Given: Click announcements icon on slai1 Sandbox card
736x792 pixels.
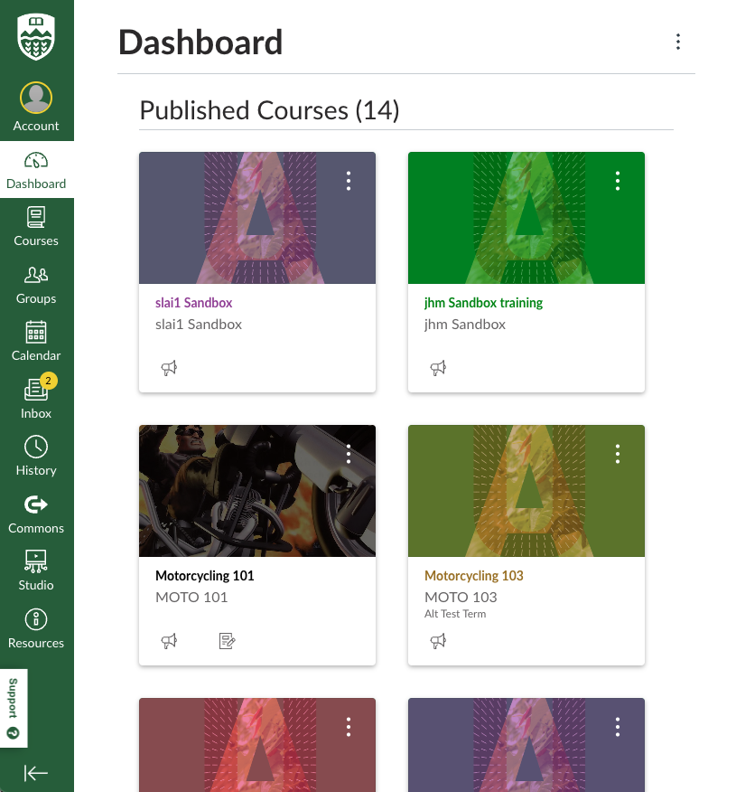Looking at the screenshot, I should [169, 368].
